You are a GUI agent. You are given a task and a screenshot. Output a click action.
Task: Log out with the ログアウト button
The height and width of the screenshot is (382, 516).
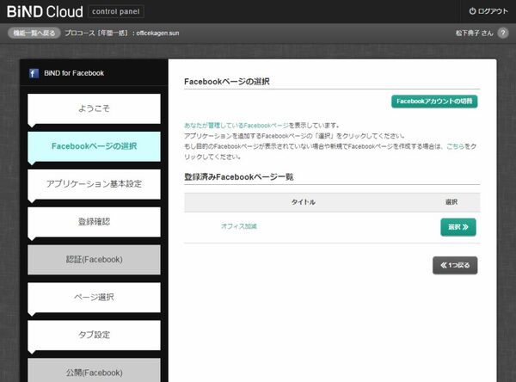coord(488,11)
